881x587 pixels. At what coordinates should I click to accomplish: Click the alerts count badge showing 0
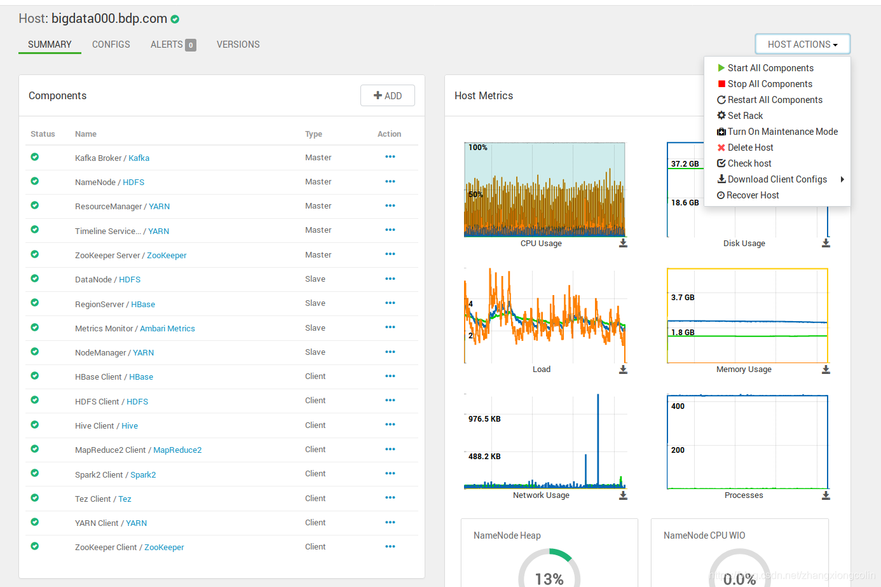[191, 45]
